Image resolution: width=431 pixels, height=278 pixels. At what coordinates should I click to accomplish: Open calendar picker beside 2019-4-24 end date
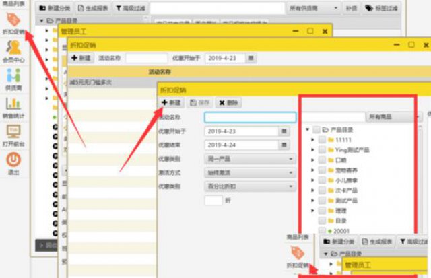[284, 145]
